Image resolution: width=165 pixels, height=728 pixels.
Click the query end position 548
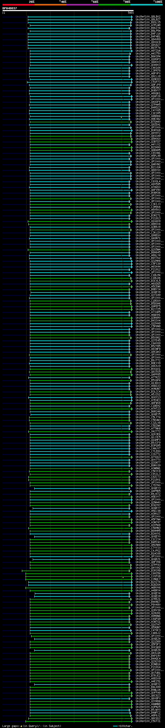pos(130,13)
